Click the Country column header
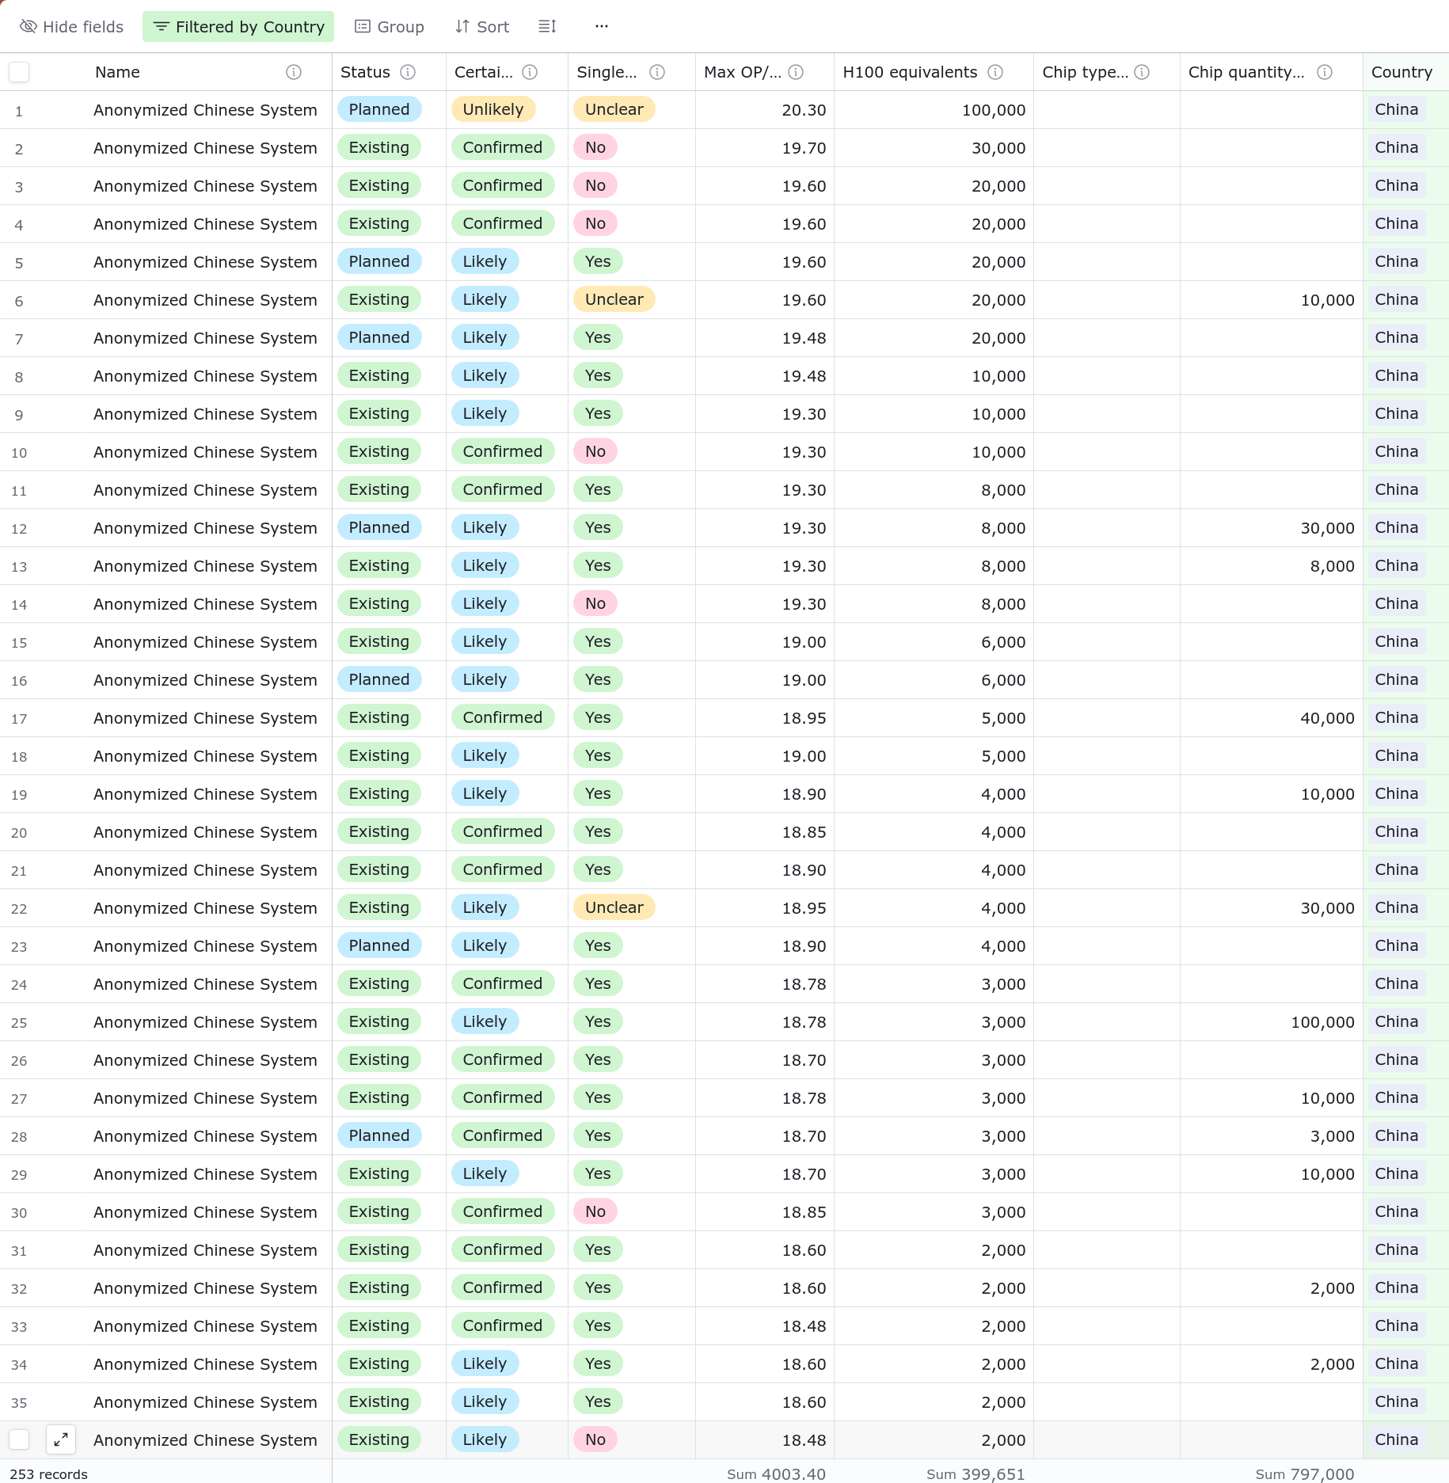The width and height of the screenshot is (1449, 1483). pyautogui.click(x=1401, y=72)
